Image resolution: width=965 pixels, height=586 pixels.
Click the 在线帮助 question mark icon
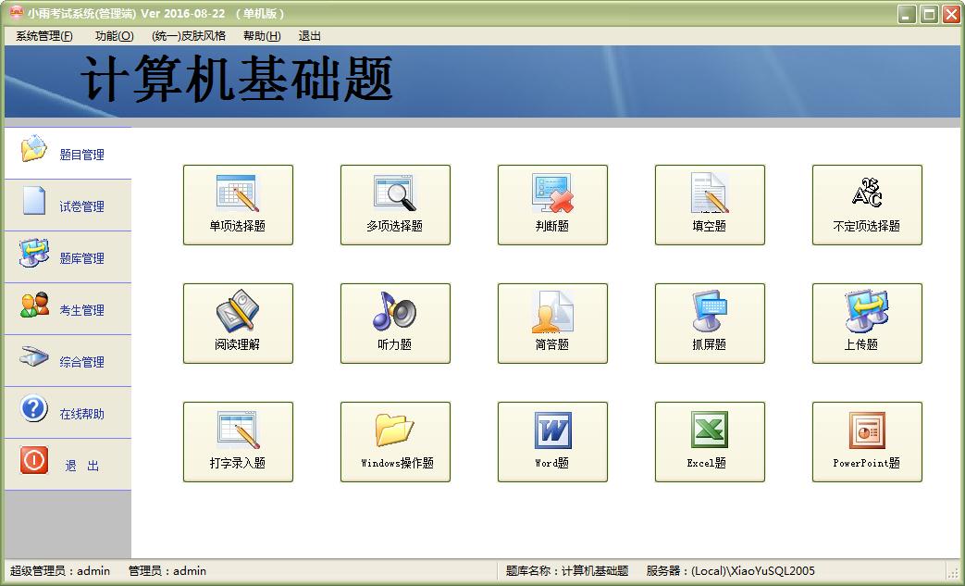click(34, 408)
